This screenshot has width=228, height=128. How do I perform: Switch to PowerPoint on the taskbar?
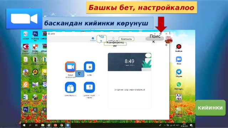tap(55, 125)
